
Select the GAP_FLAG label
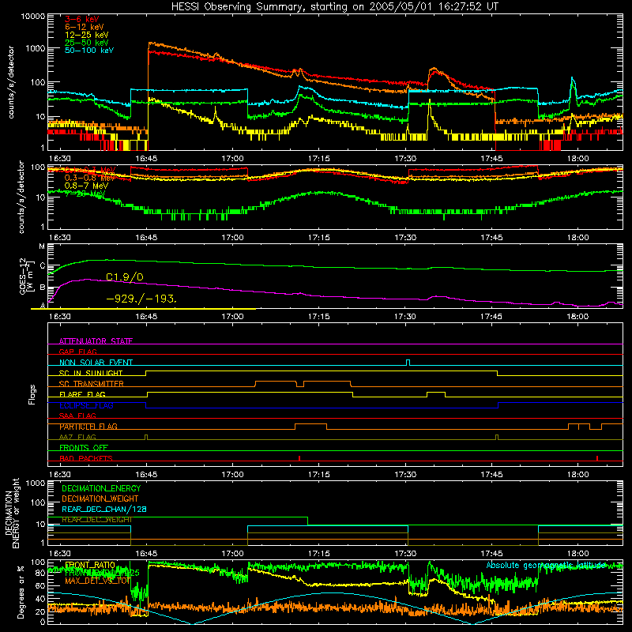coord(77,352)
